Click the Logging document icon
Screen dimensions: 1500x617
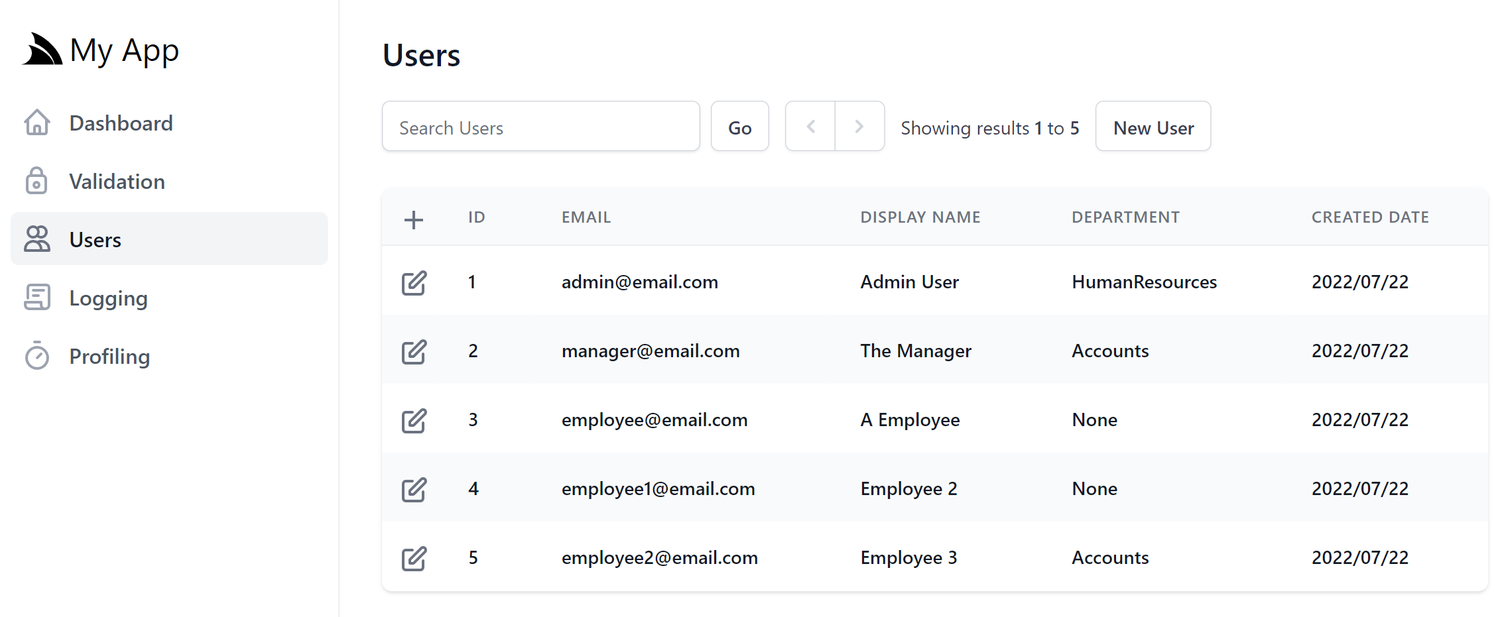[37, 298]
